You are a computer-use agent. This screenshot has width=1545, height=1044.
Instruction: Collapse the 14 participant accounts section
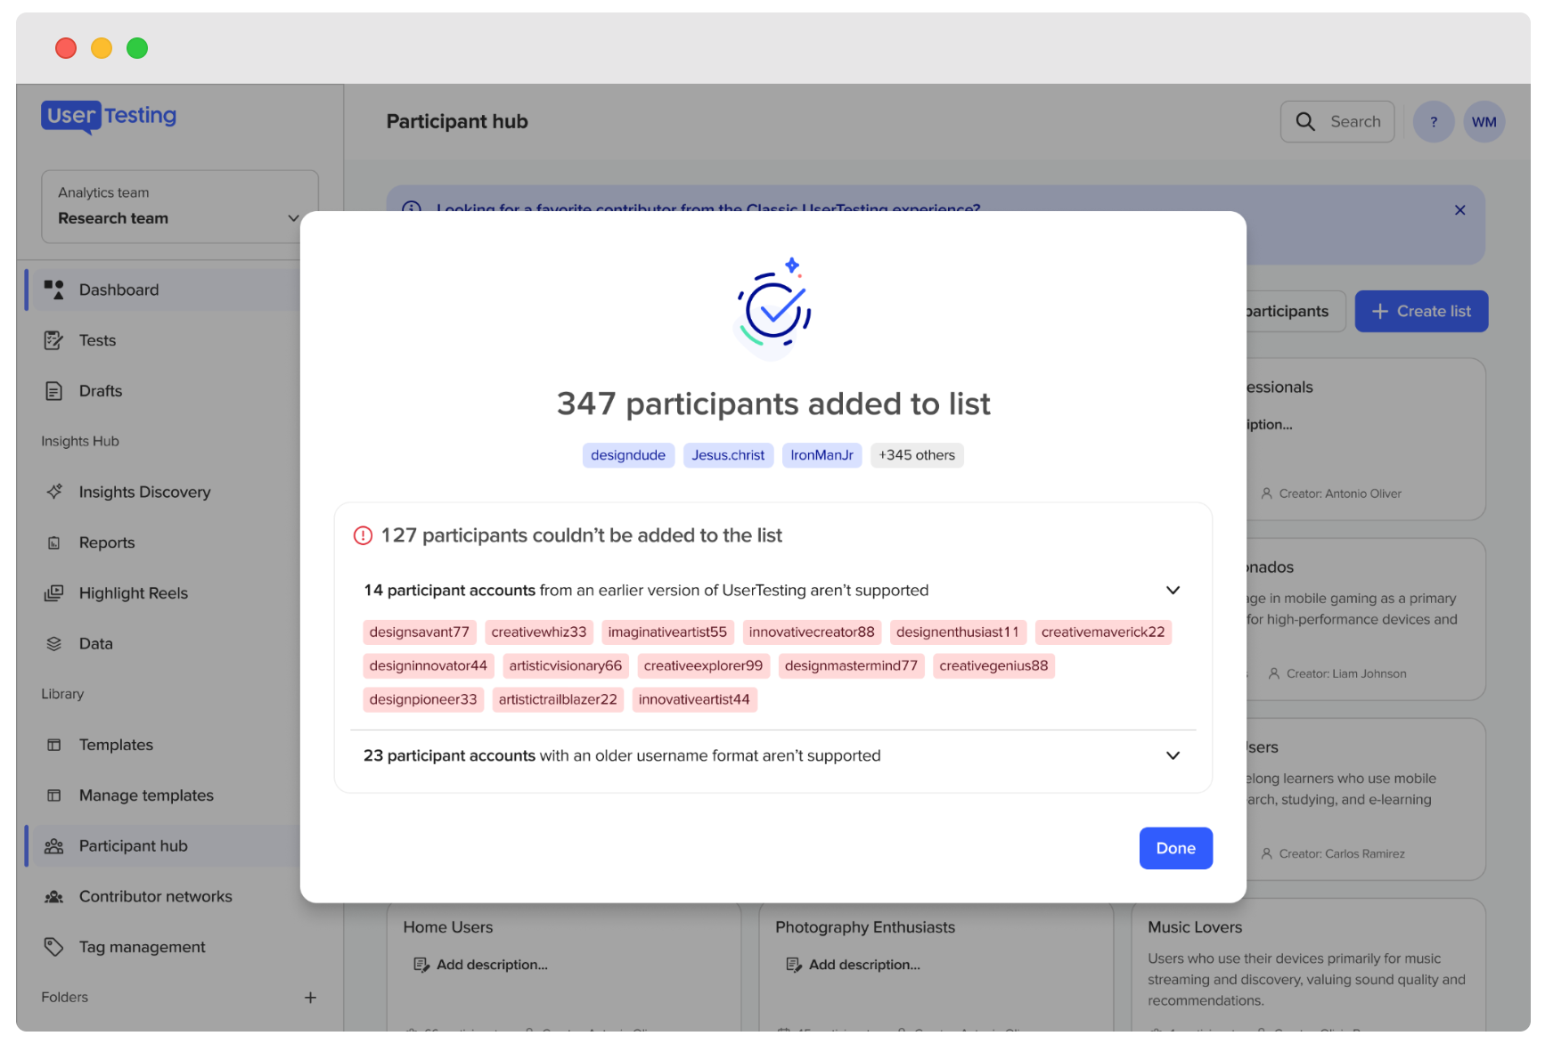coord(1173,591)
